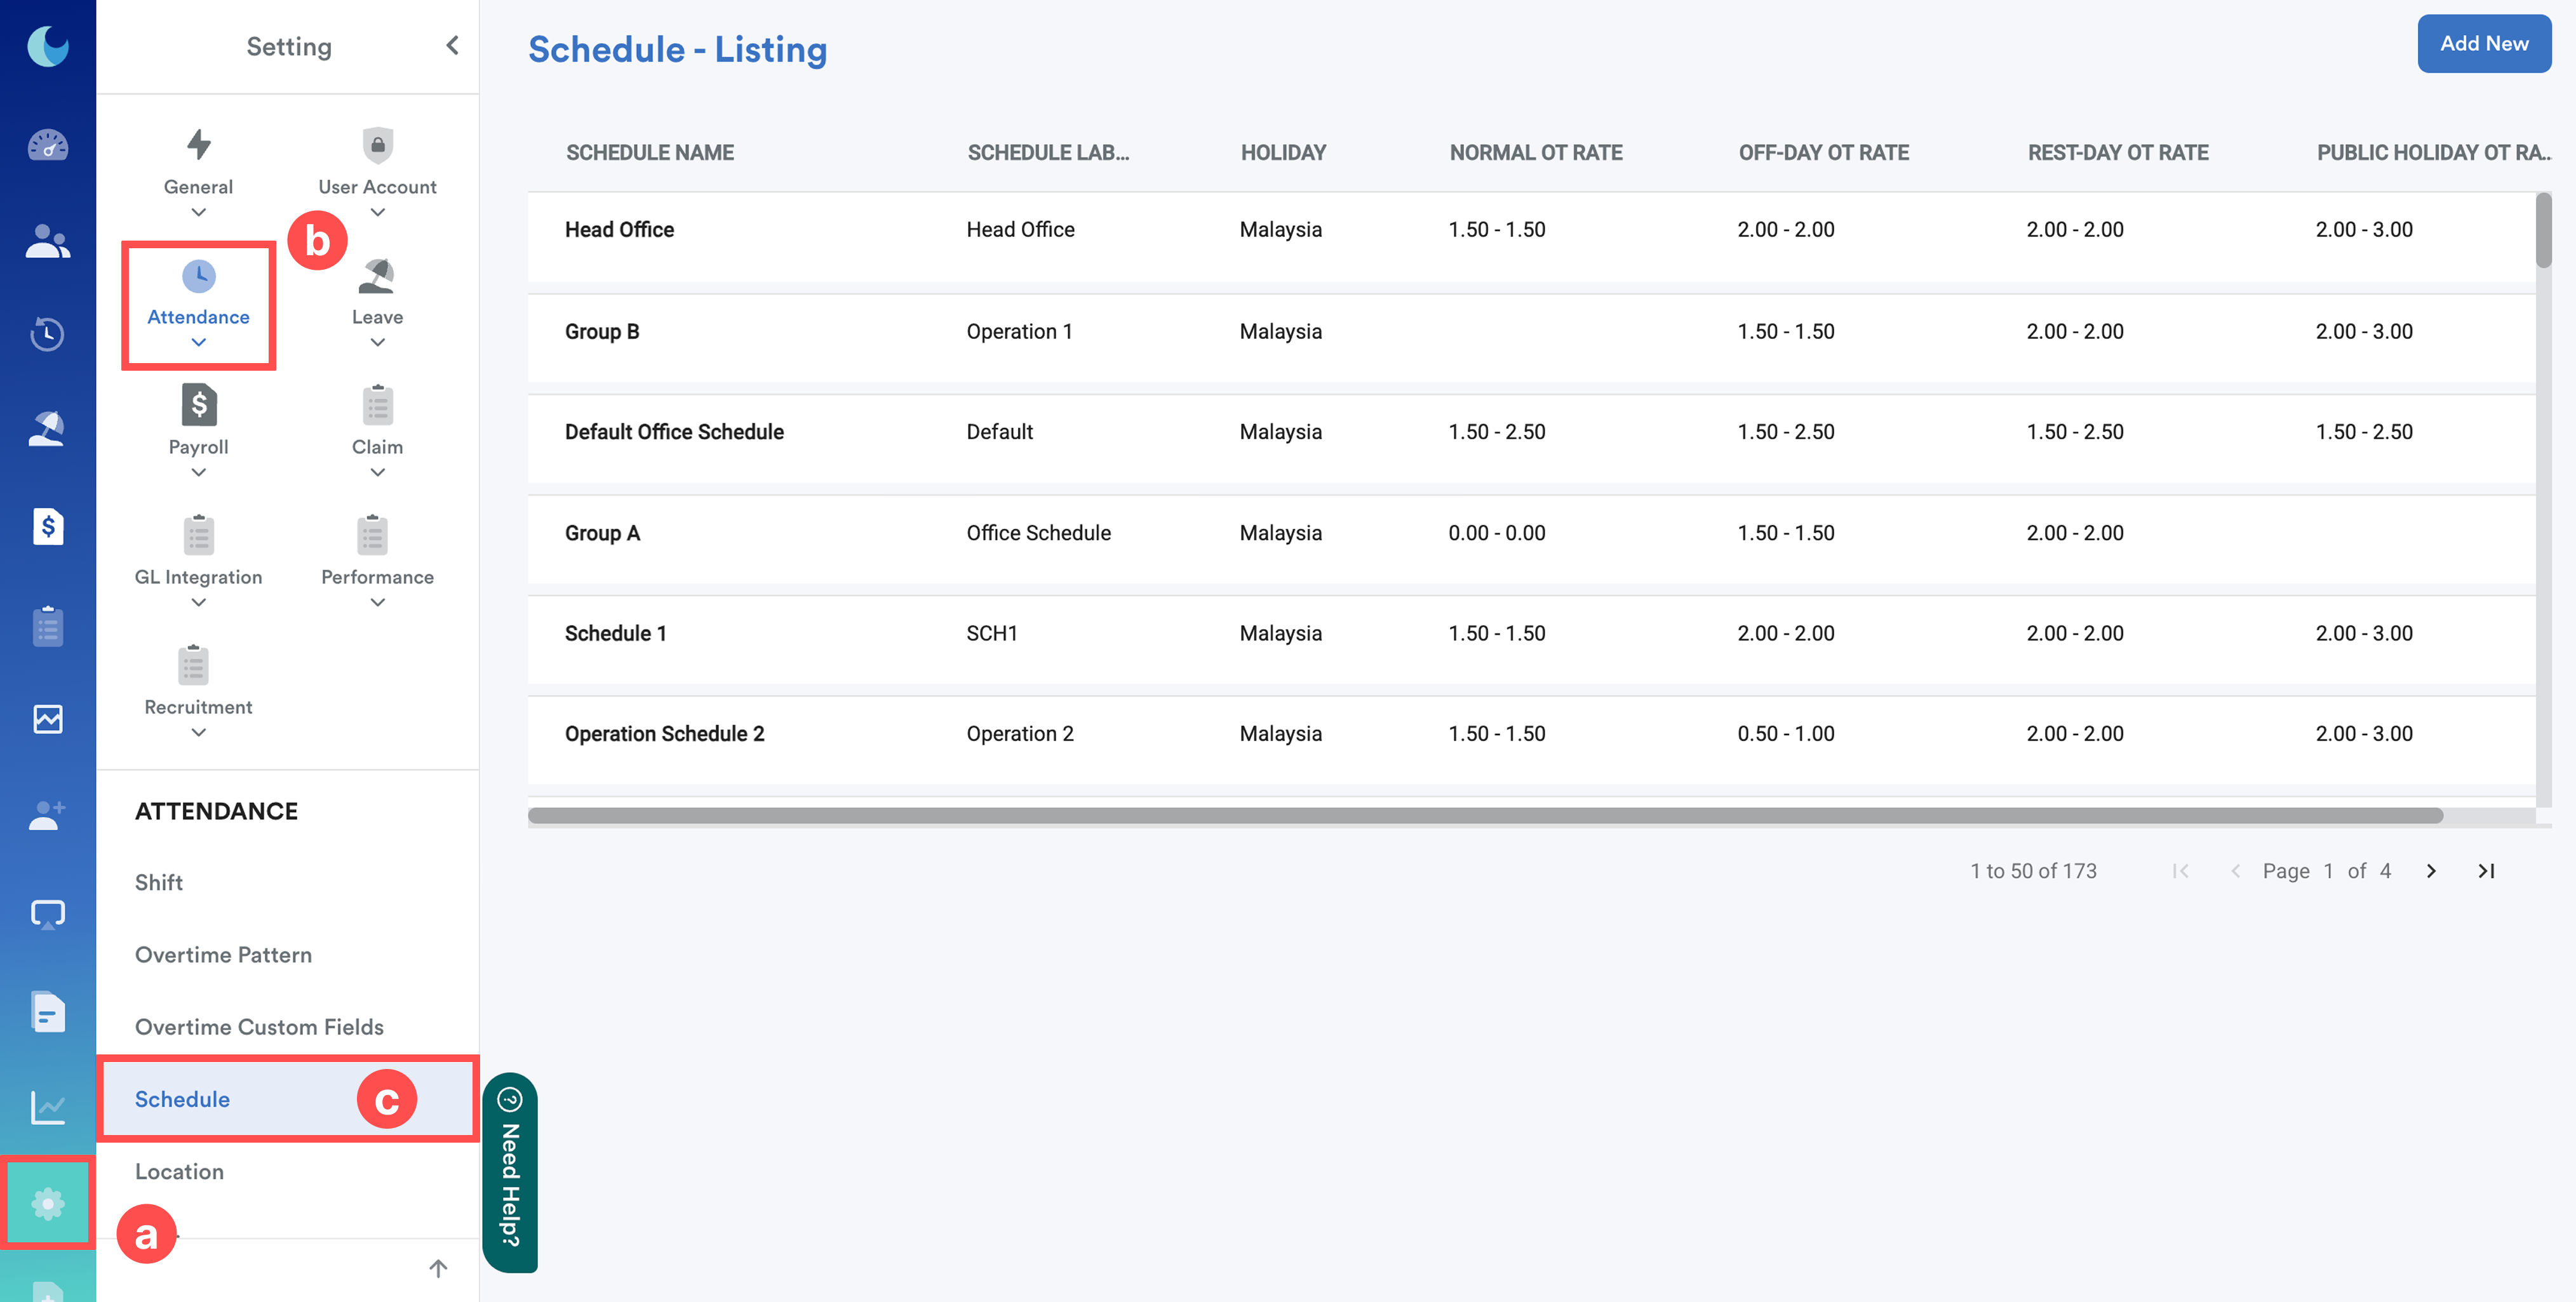Open the payroll dollar document sidebar icon
Viewport: 2576px width, 1302px height.
[47, 526]
